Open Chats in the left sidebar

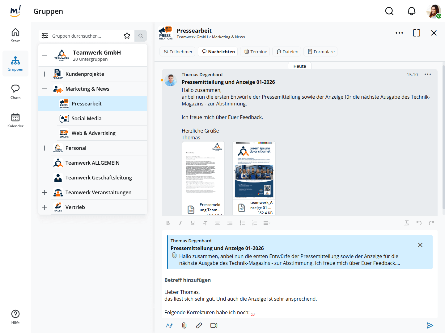(15, 92)
